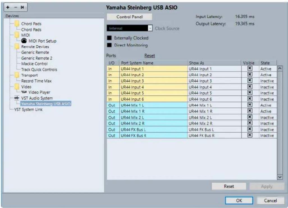Toggle the Externally Clocked checkbox

[x=109, y=38]
